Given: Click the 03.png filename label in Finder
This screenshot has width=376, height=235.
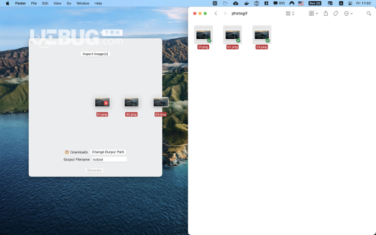Looking at the screenshot, I should [261, 47].
